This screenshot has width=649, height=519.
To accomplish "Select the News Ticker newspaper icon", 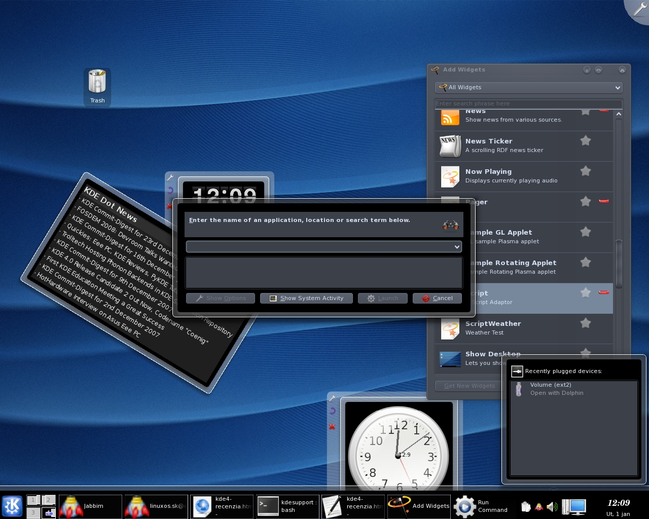I will pos(450,146).
